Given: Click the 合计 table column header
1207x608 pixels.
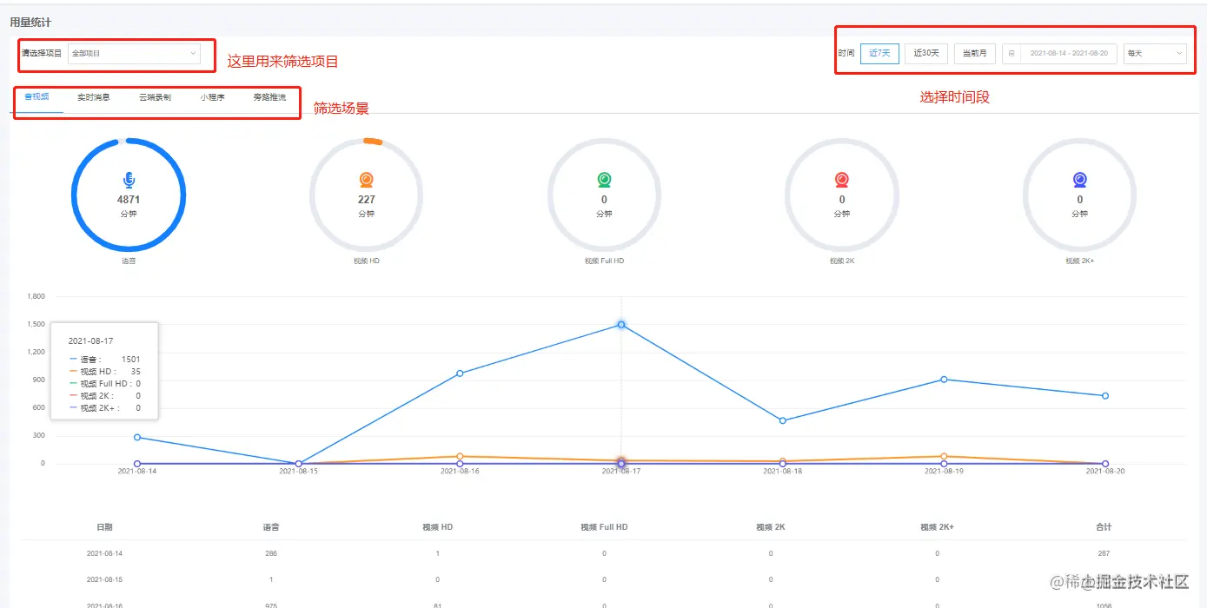Looking at the screenshot, I should (x=1104, y=527).
